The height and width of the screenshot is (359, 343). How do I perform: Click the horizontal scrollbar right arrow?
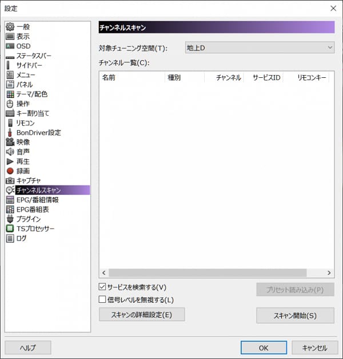point(330,273)
